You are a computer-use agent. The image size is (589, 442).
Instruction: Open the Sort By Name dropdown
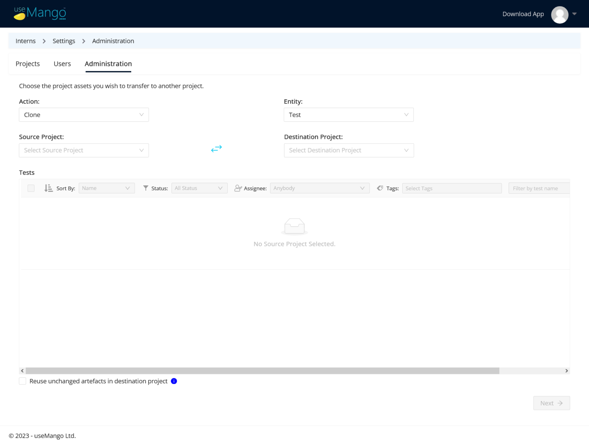(x=107, y=188)
